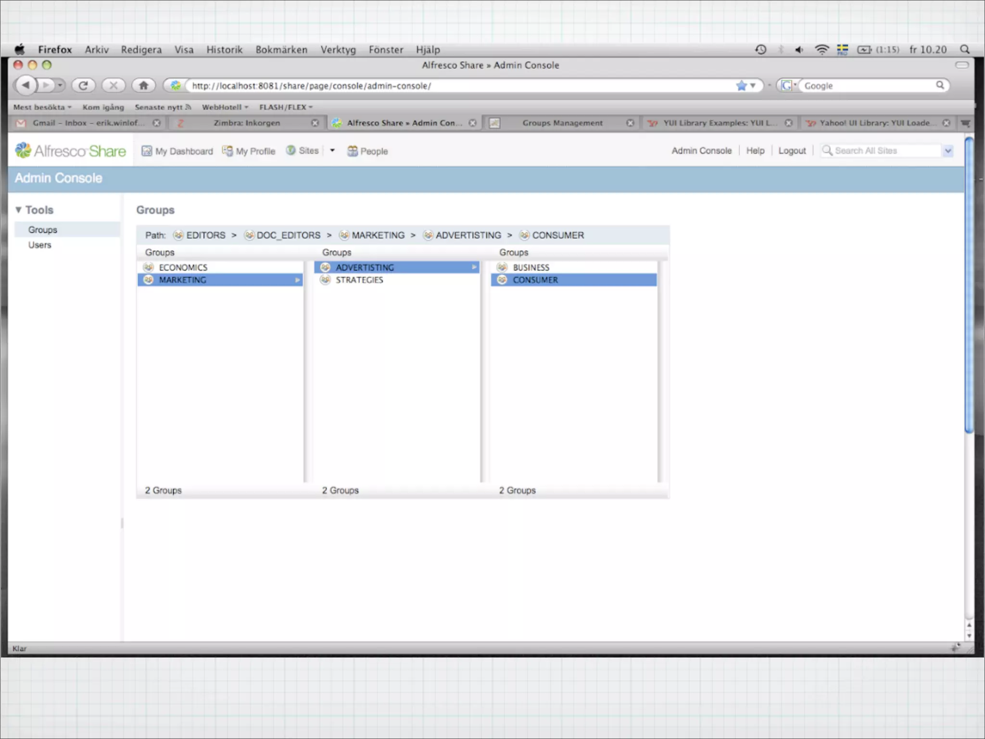Viewport: 985px width, 739px height.
Task: Switch to the Zimbra: Inkorgen tab
Action: (x=246, y=123)
